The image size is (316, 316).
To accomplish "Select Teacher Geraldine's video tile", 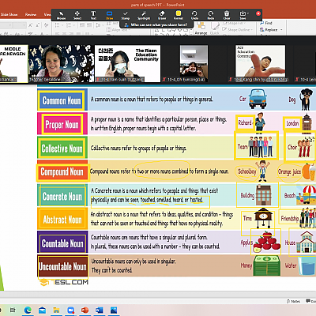I will pyautogui.click(x=61, y=63).
